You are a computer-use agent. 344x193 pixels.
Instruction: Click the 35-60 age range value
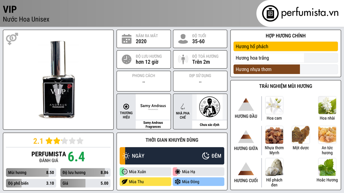[198, 41]
